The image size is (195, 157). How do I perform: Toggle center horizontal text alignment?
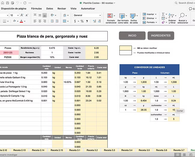tap(40, 21)
